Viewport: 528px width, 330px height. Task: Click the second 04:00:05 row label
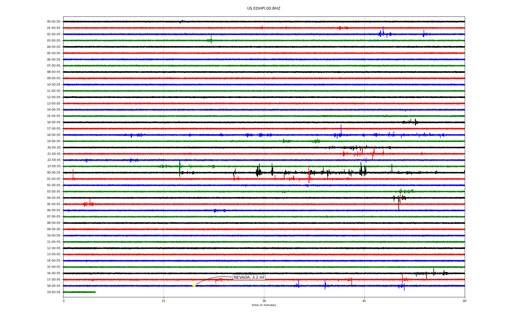pos(54,198)
